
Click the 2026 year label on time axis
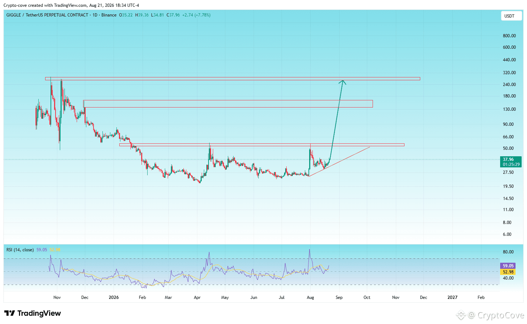tap(114, 297)
